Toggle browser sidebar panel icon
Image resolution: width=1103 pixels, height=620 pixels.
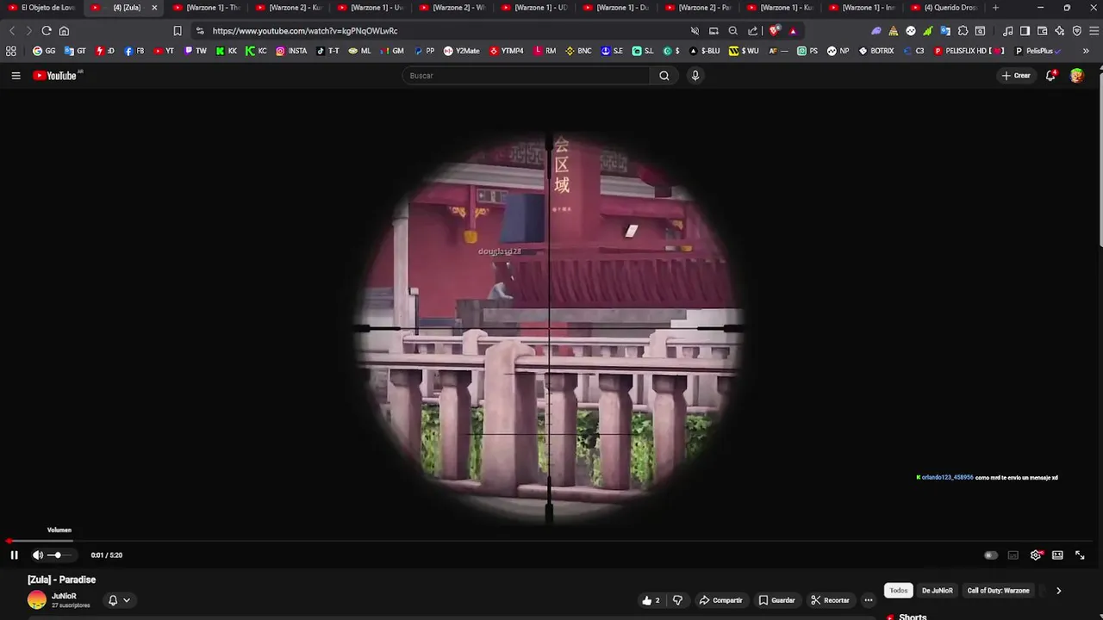1025,31
